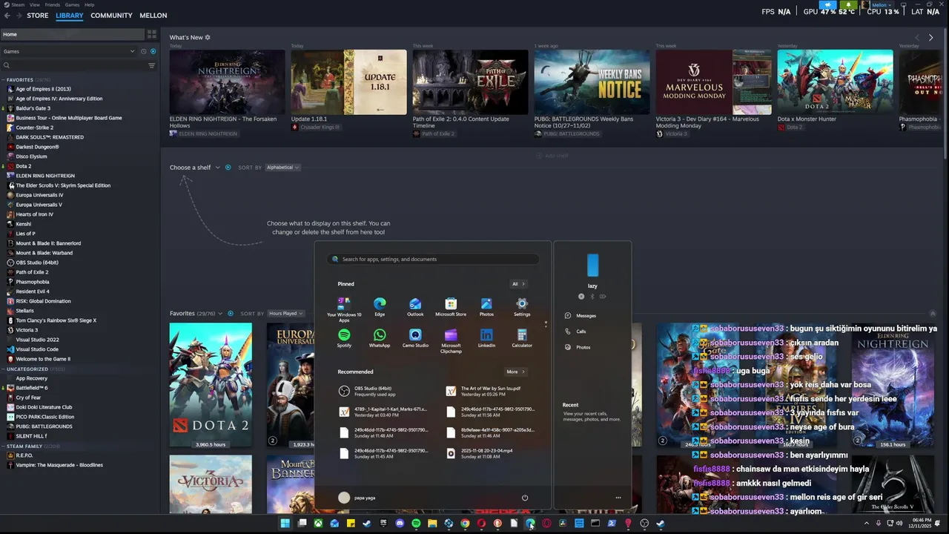The image size is (949, 534).
Task: Open What's New settings gear
Action: point(208,37)
